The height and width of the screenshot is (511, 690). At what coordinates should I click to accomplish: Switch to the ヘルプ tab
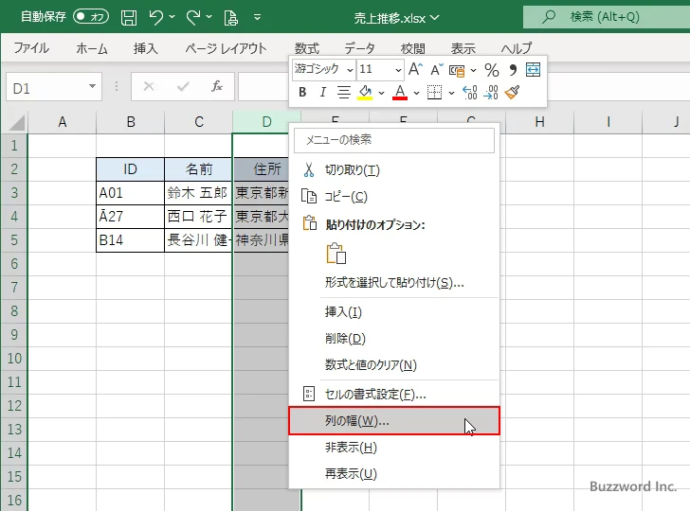517,48
